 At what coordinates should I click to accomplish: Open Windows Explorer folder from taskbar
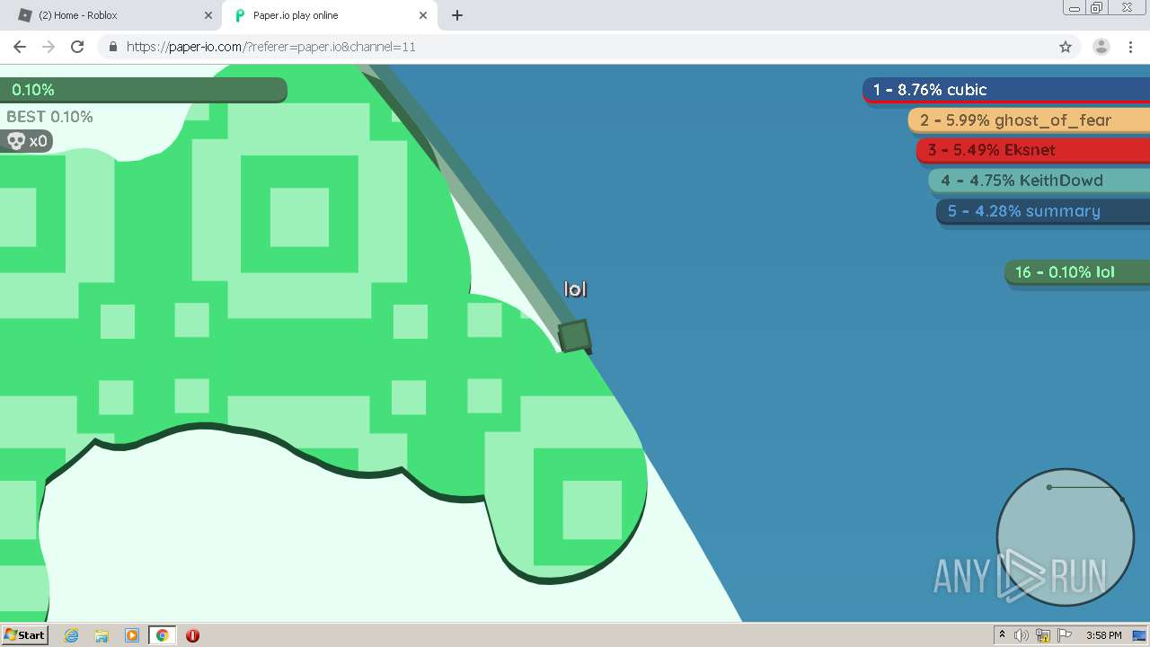coord(102,635)
